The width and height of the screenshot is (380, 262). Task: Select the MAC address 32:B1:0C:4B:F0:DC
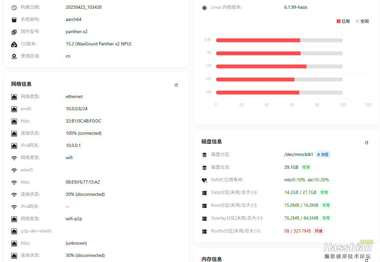[83, 121]
